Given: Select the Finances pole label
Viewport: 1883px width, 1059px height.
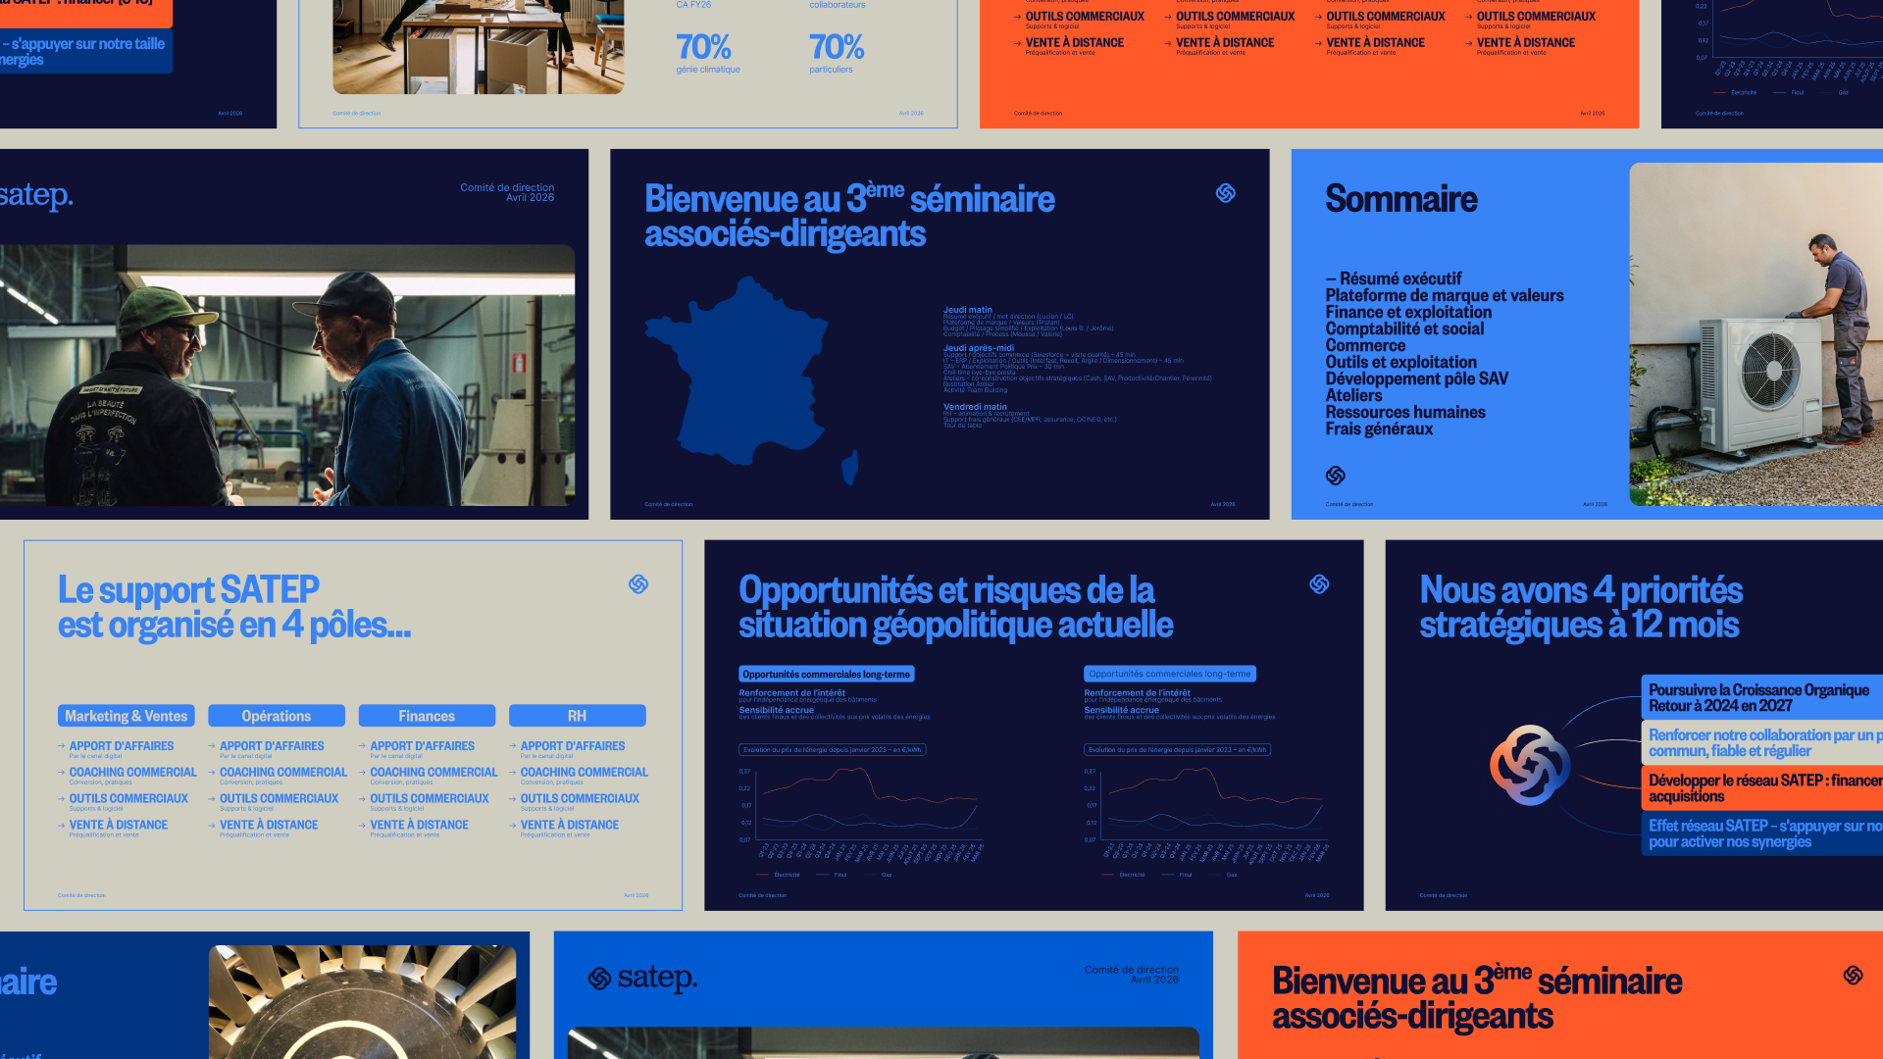Looking at the screenshot, I should tap(427, 716).
